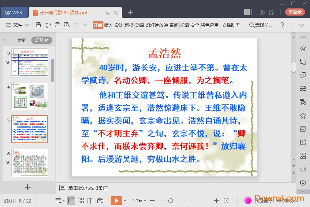Start slideshow with orange play button

coord(116,201)
